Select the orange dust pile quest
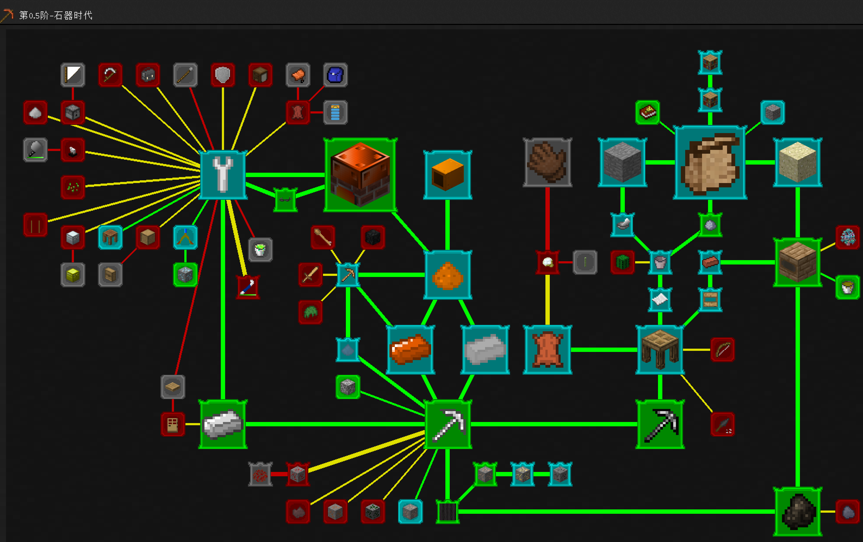The width and height of the screenshot is (863, 542). click(448, 275)
